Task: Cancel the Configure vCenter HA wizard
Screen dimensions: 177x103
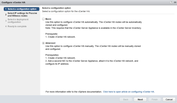Action: pyautogui.click(x=169, y=99)
